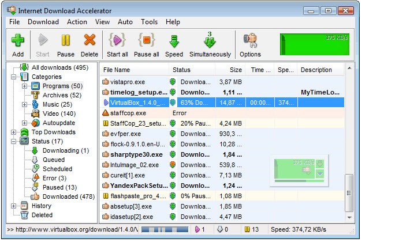Click the History calendar icon
The height and width of the screenshot is (242, 399).
click(x=24, y=206)
